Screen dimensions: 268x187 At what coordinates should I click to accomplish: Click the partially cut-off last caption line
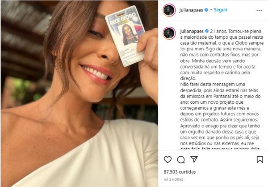[x=220, y=148]
